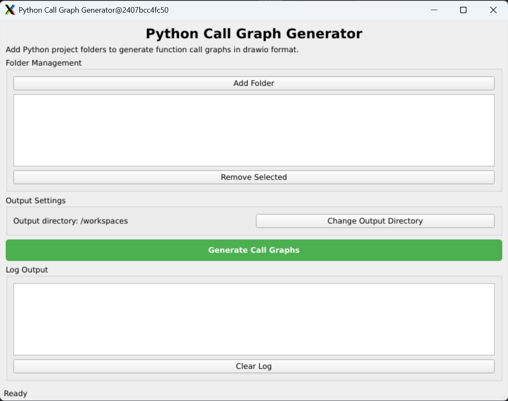The image size is (508, 401).
Task: Minimize the Call Graph Generator window
Action: click(434, 10)
